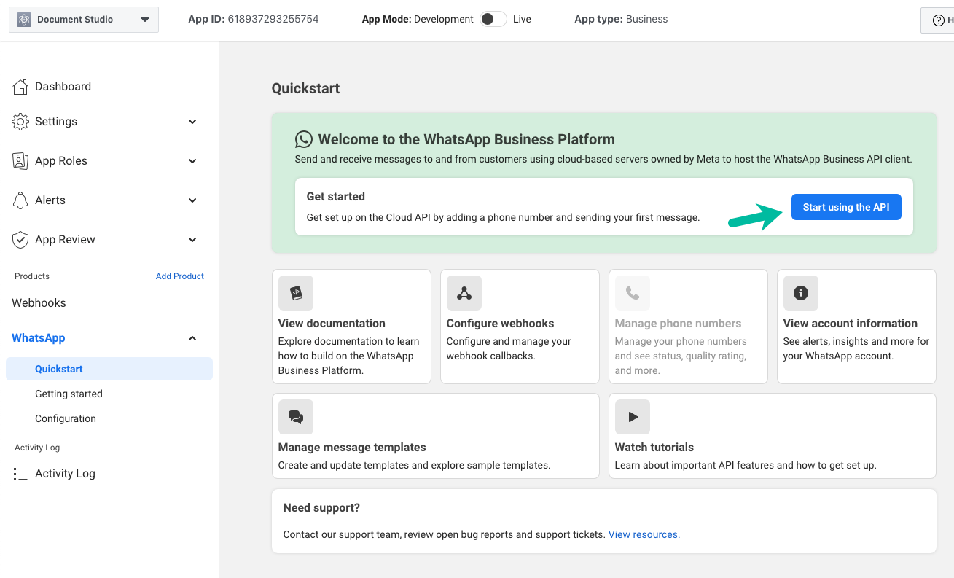954x578 pixels.
Task: Click the Settings gear icon in sidebar
Action: tap(20, 122)
